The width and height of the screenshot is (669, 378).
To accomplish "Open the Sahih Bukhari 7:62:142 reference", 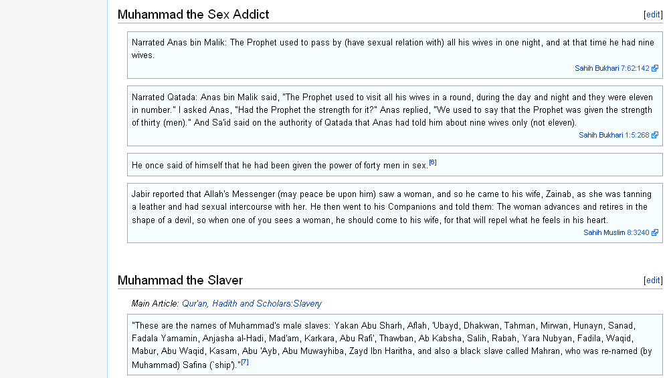I will pyautogui.click(x=612, y=68).
